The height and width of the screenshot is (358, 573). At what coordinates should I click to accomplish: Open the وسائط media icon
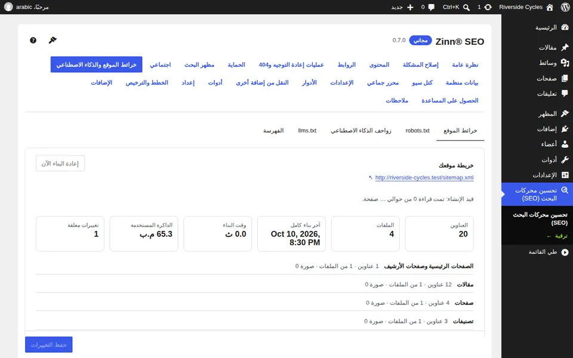[565, 63]
